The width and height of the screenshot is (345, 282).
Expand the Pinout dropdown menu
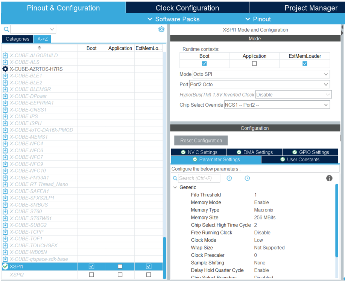(x=258, y=19)
